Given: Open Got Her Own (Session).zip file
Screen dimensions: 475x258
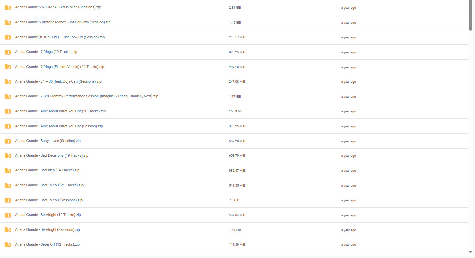Looking at the screenshot, I should coord(63,22).
